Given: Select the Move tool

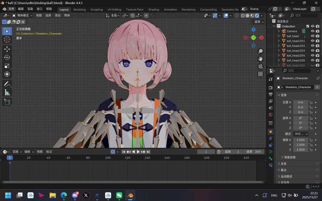Looking at the screenshot, I should click(7, 49).
